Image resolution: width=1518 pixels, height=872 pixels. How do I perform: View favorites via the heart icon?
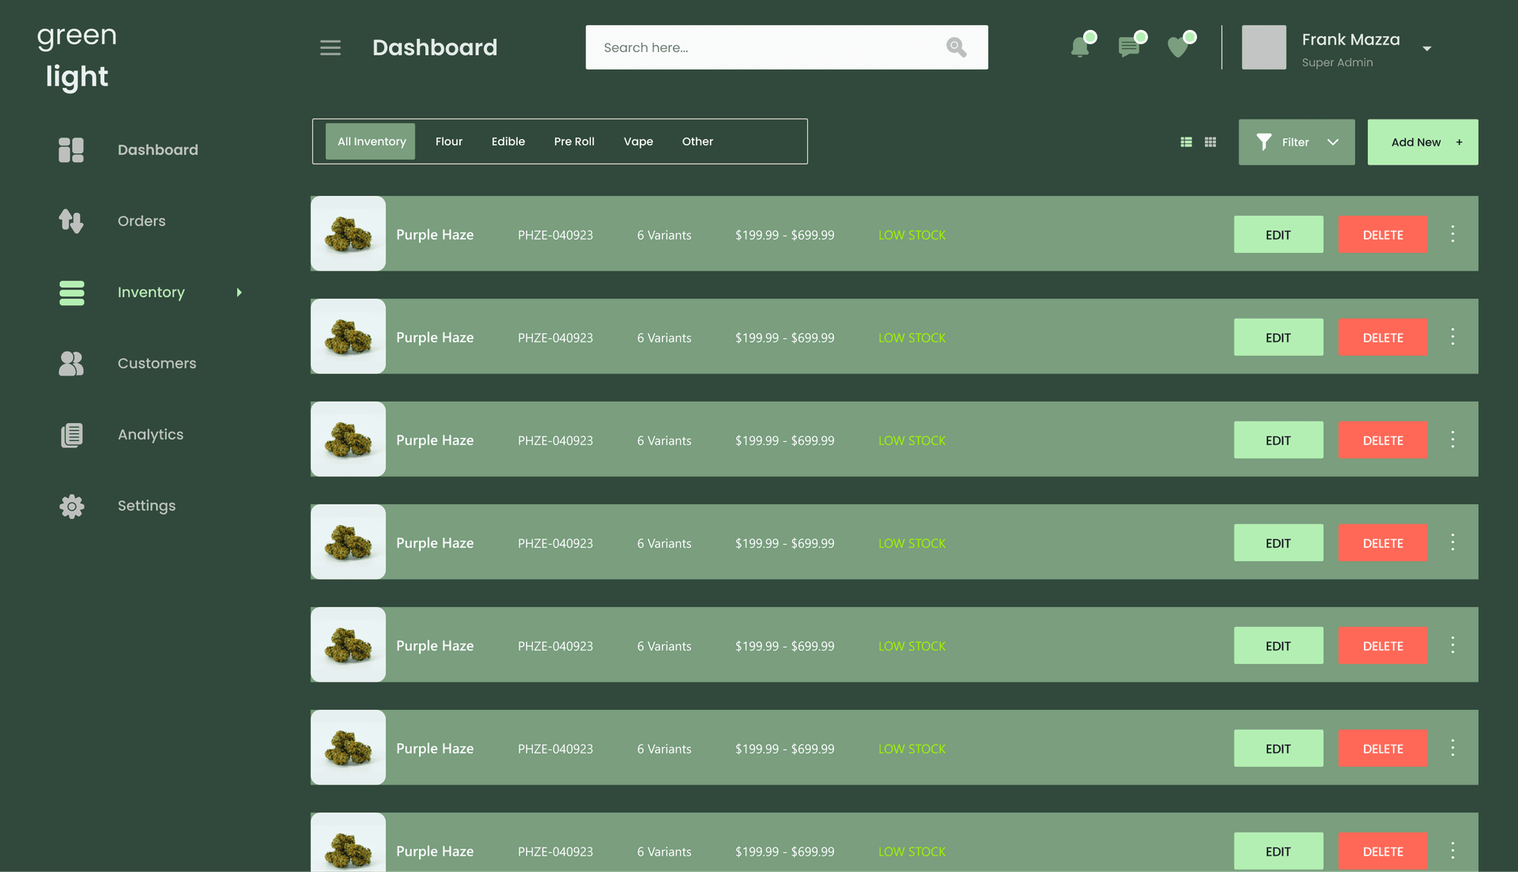(1178, 47)
